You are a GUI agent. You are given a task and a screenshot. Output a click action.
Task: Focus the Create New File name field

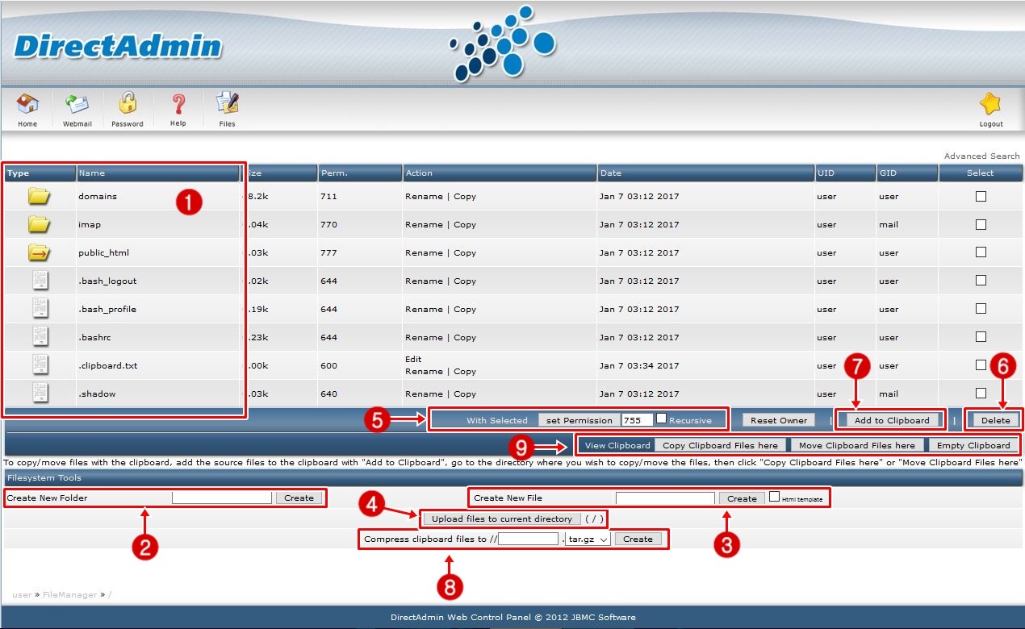[665, 498]
